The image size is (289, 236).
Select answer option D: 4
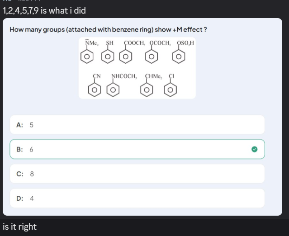pyautogui.click(x=137, y=198)
